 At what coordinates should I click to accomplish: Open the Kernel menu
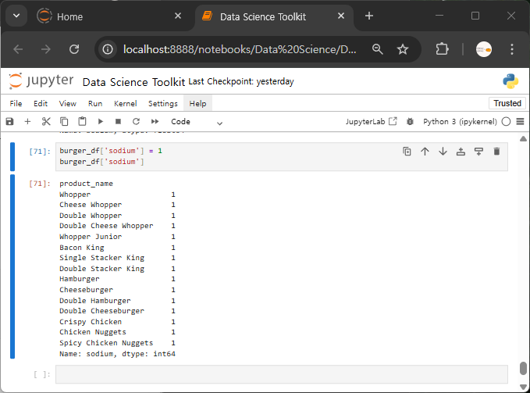click(x=126, y=103)
